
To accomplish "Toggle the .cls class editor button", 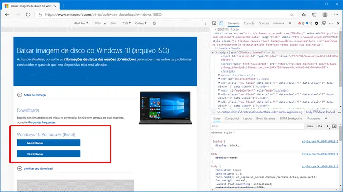I will click(x=319, y=126).
